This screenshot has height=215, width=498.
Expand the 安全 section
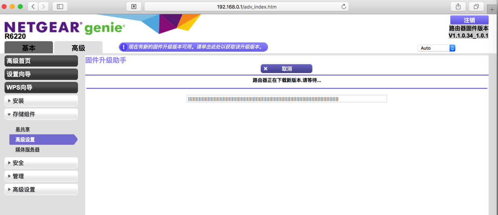click(x=41, y=163)
